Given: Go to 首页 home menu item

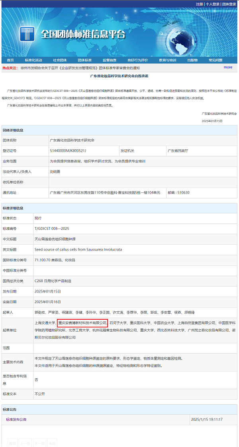Looking at the screenshot, I should coord(10,60).
